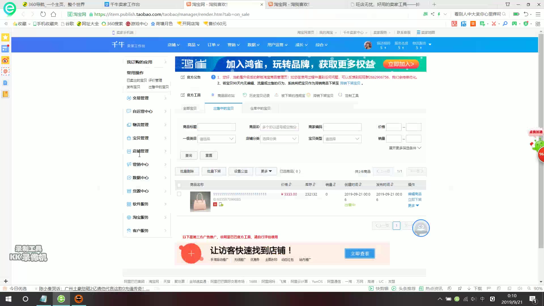Open the 订单 top menu

213,45
